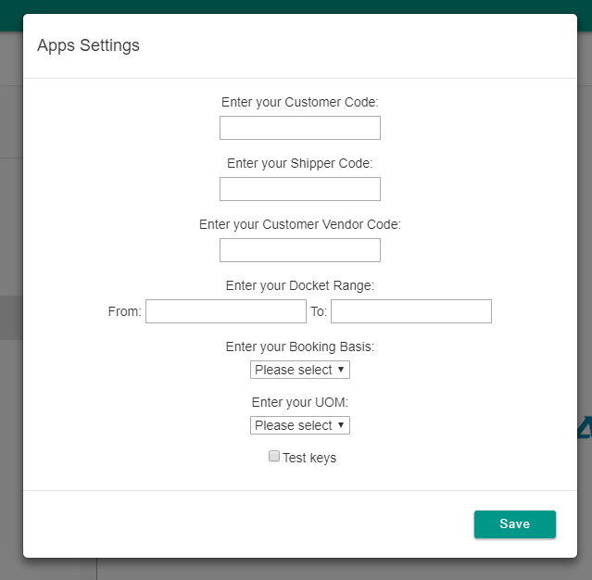Open the Booking Basis dropdown
This screenshot has height=580, width=592.
click(300, 370)
